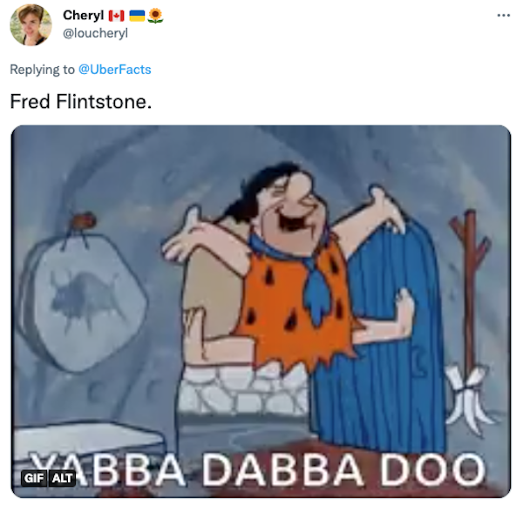Click the @loucheryl handle
This screenshot has height=505, width=523.
95,33
